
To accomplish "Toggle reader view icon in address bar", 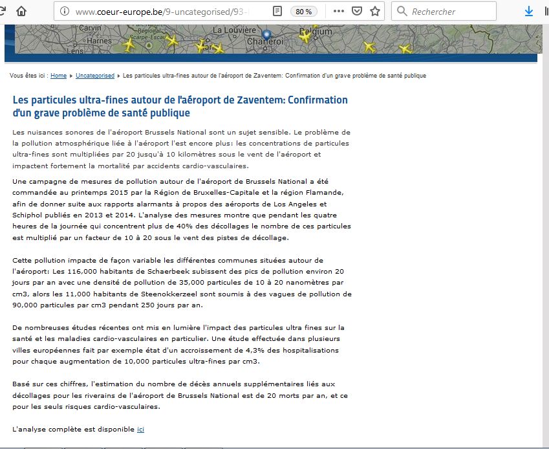I will coord(277,11).
